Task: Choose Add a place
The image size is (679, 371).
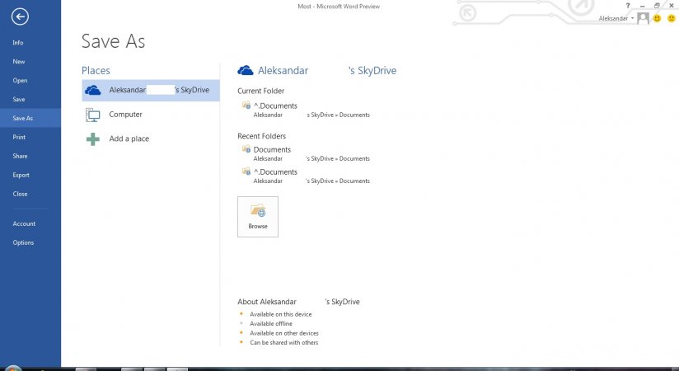Action: point(151,139)
